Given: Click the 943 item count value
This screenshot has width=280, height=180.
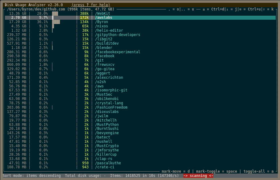Looking at the screenshot, I should 85,167.
